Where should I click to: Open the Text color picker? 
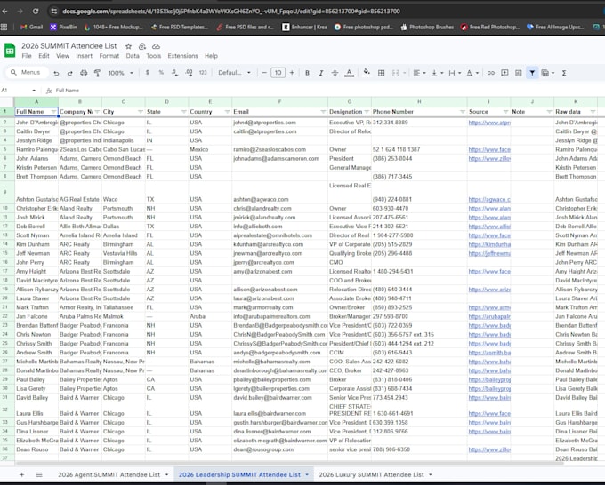[x=349, y=73]
